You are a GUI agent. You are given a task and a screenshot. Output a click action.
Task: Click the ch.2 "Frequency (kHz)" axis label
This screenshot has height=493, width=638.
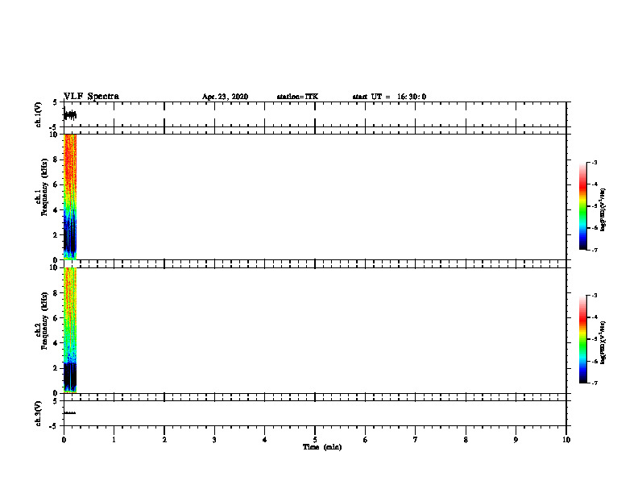[x=44, y=321]
